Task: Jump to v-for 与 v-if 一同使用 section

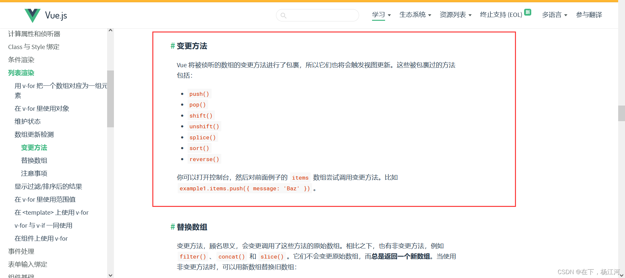Action: pyautogui.click(x=44, y=225)
